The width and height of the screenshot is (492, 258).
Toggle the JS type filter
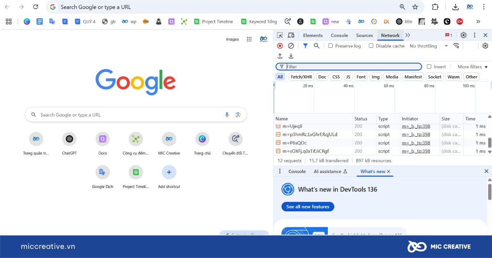tap(348, 77)
